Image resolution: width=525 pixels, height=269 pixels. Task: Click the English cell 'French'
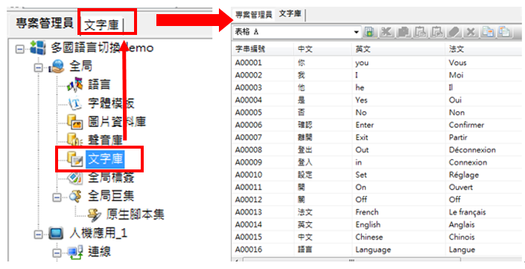(x=367, y=213)
